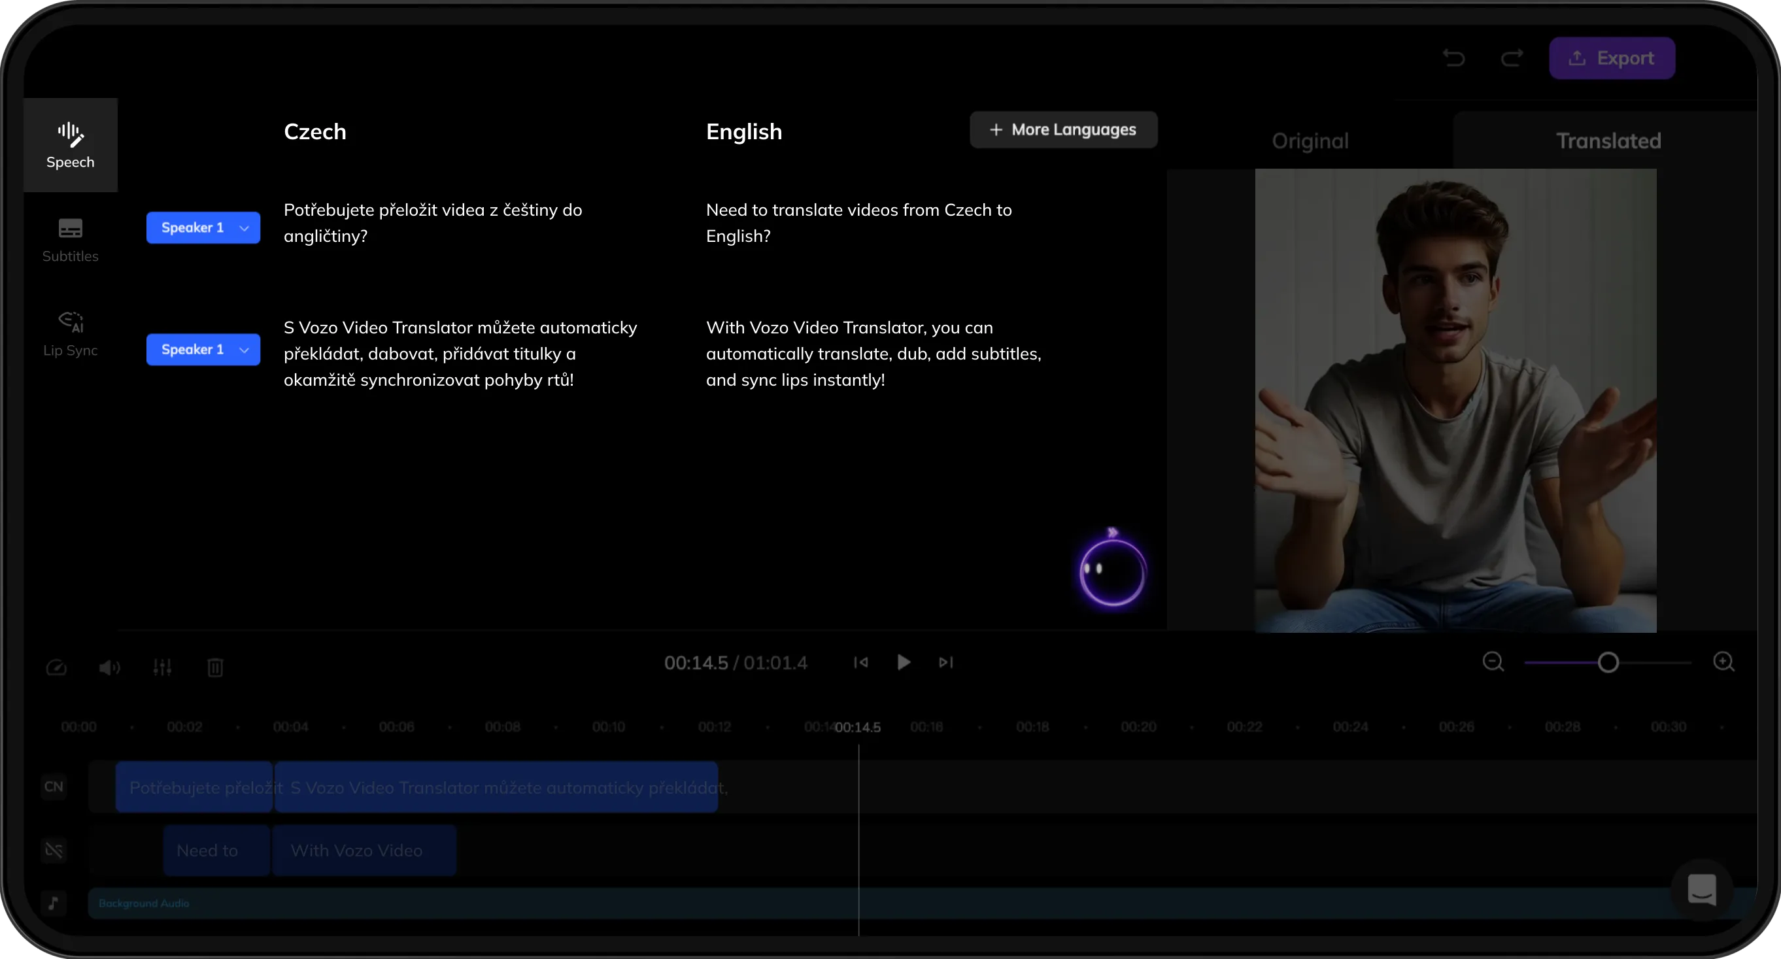The height and width of the screenshot is (959, 1781).
Task: Click the redo arrow icon
Action: point(1512,58)
